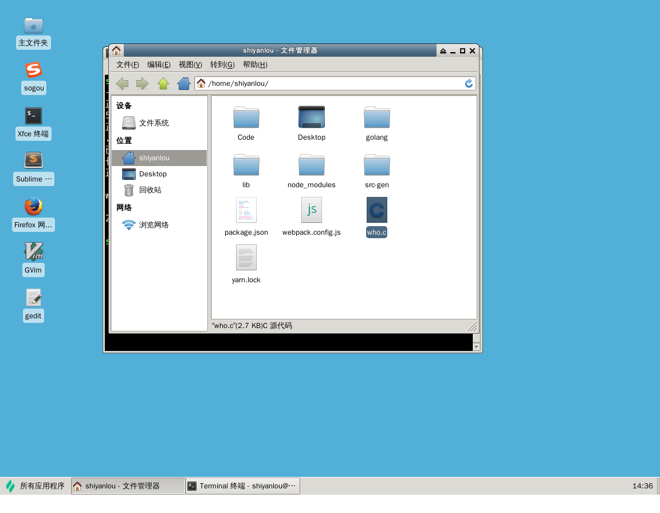Image resolution: width=660 pixels, height=513 pixels.
Task: Select the webpack.config.js file
Action: coord(311,211)
